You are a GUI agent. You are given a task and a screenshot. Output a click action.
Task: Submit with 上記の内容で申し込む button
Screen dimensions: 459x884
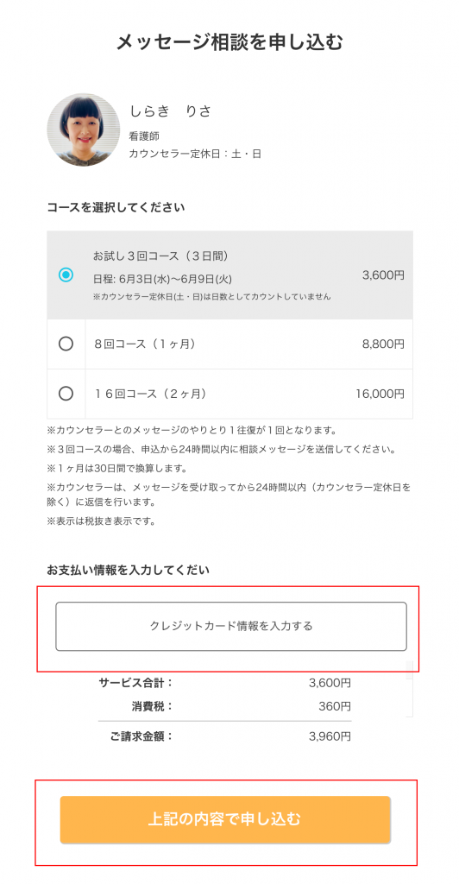(x=225, y=820)
